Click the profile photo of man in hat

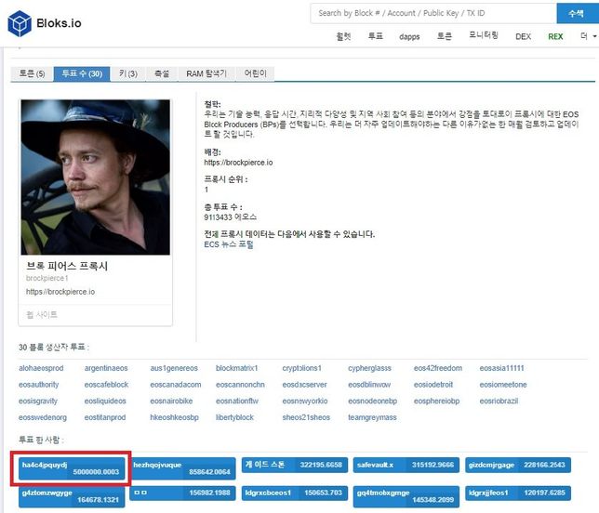[x=96, y=178]
